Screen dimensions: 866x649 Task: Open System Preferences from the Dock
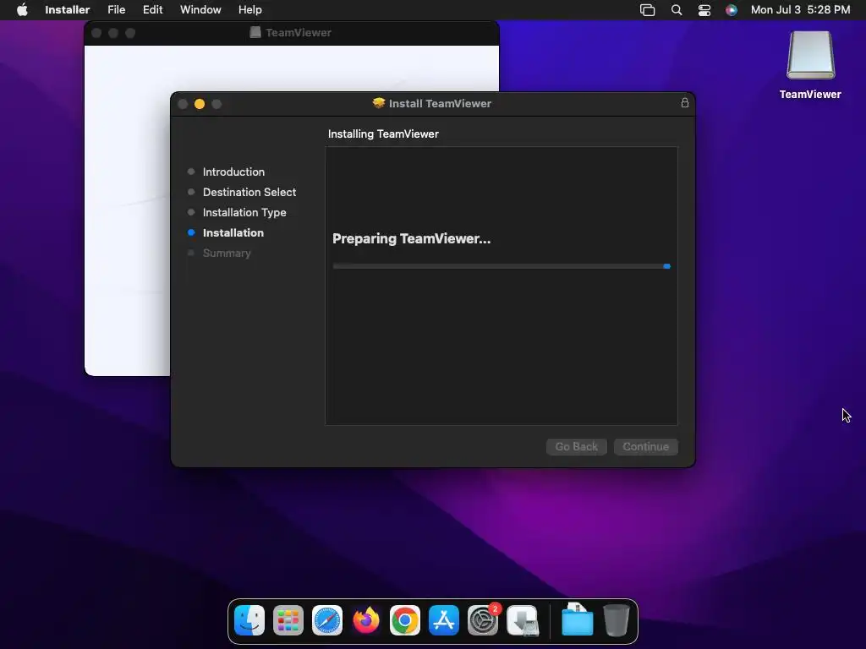[x=483, y=620]
